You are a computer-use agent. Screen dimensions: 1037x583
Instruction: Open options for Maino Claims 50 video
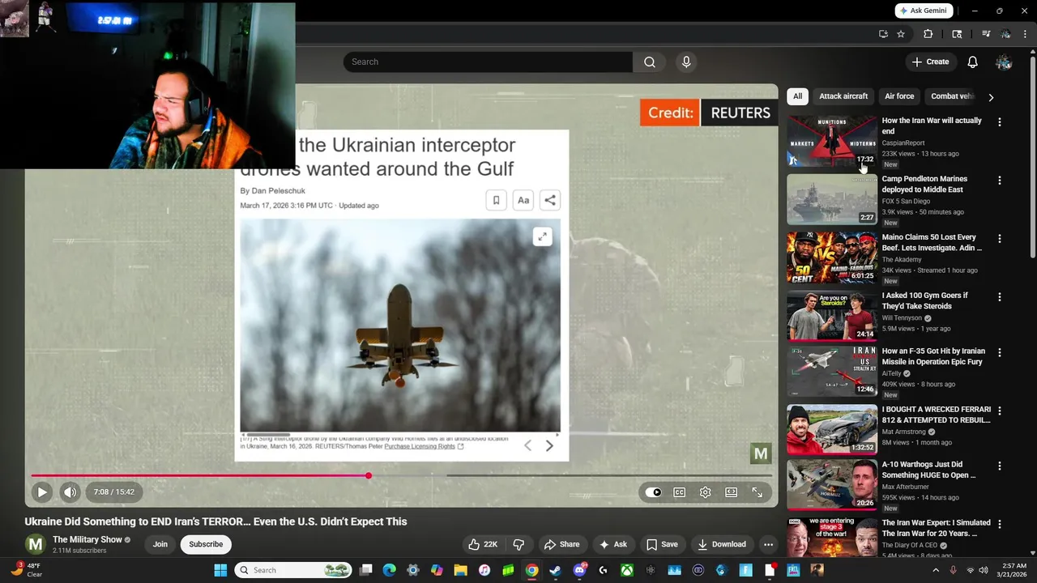[x=999, y=238]
